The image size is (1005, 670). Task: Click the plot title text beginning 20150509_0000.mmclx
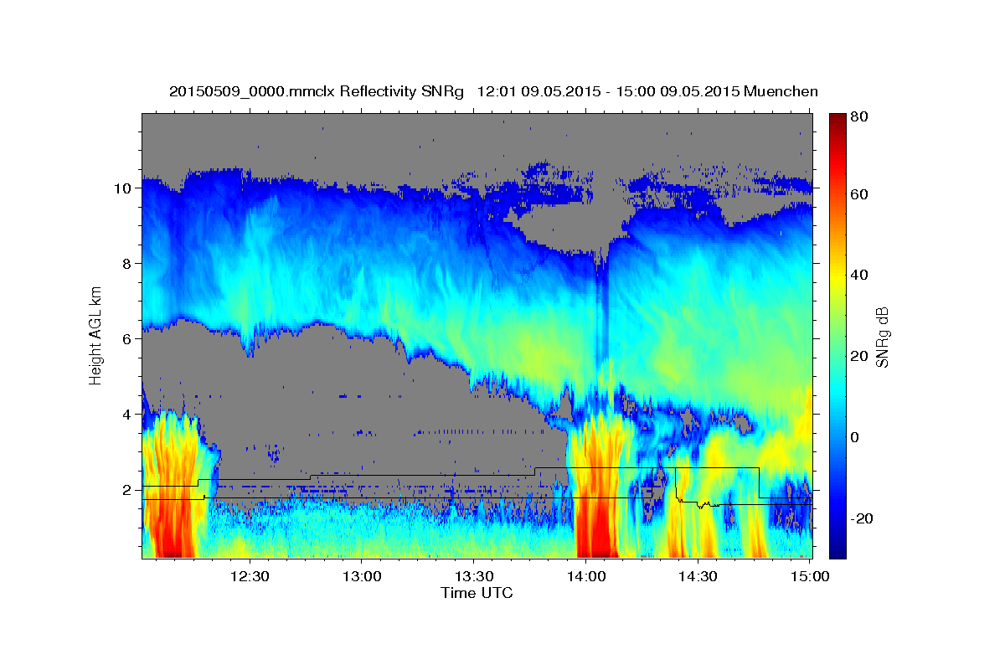click(493, 91)
